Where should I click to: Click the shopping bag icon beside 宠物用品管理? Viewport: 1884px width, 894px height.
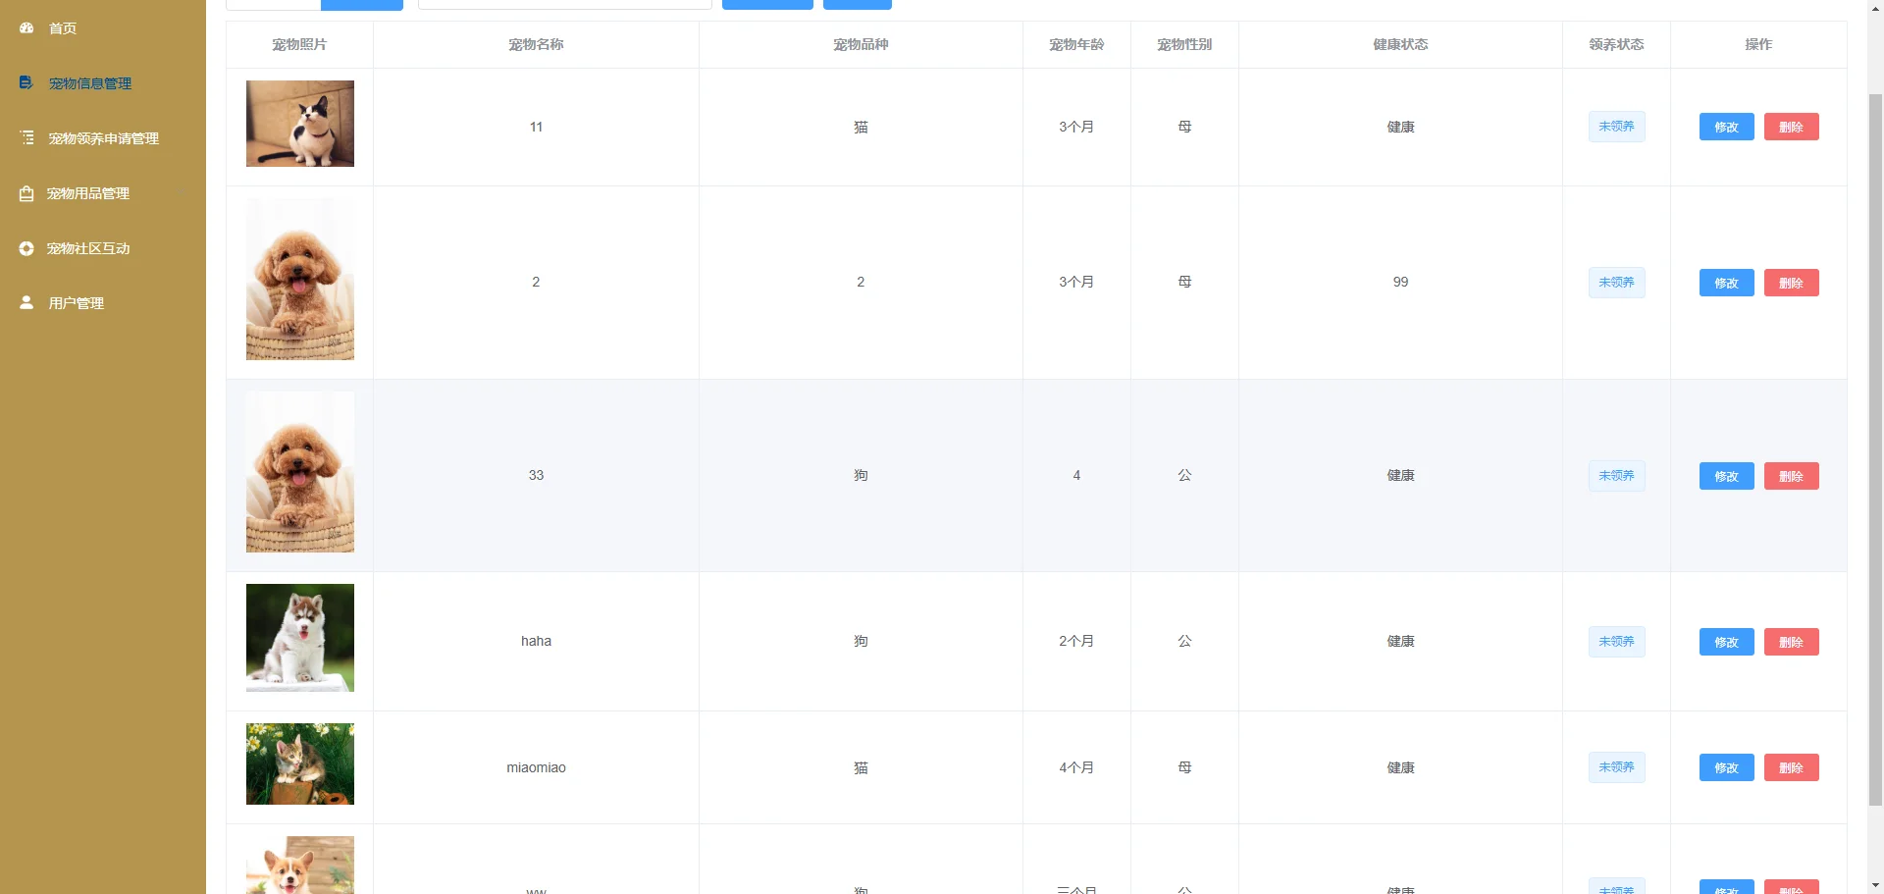point(26,193)
